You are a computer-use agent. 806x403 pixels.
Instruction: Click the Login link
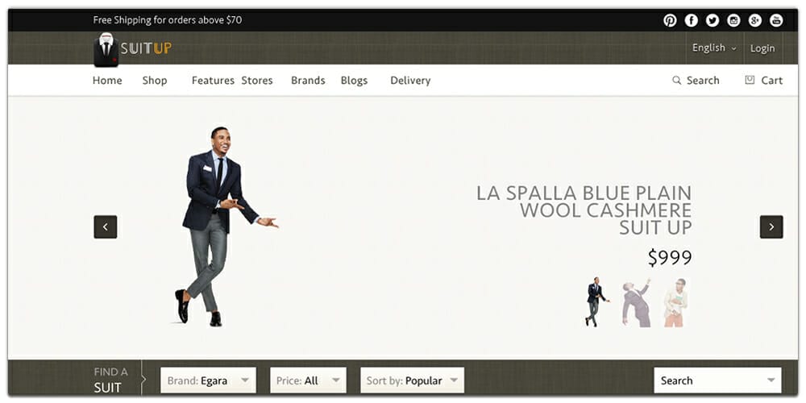click(x=762, y=48)
